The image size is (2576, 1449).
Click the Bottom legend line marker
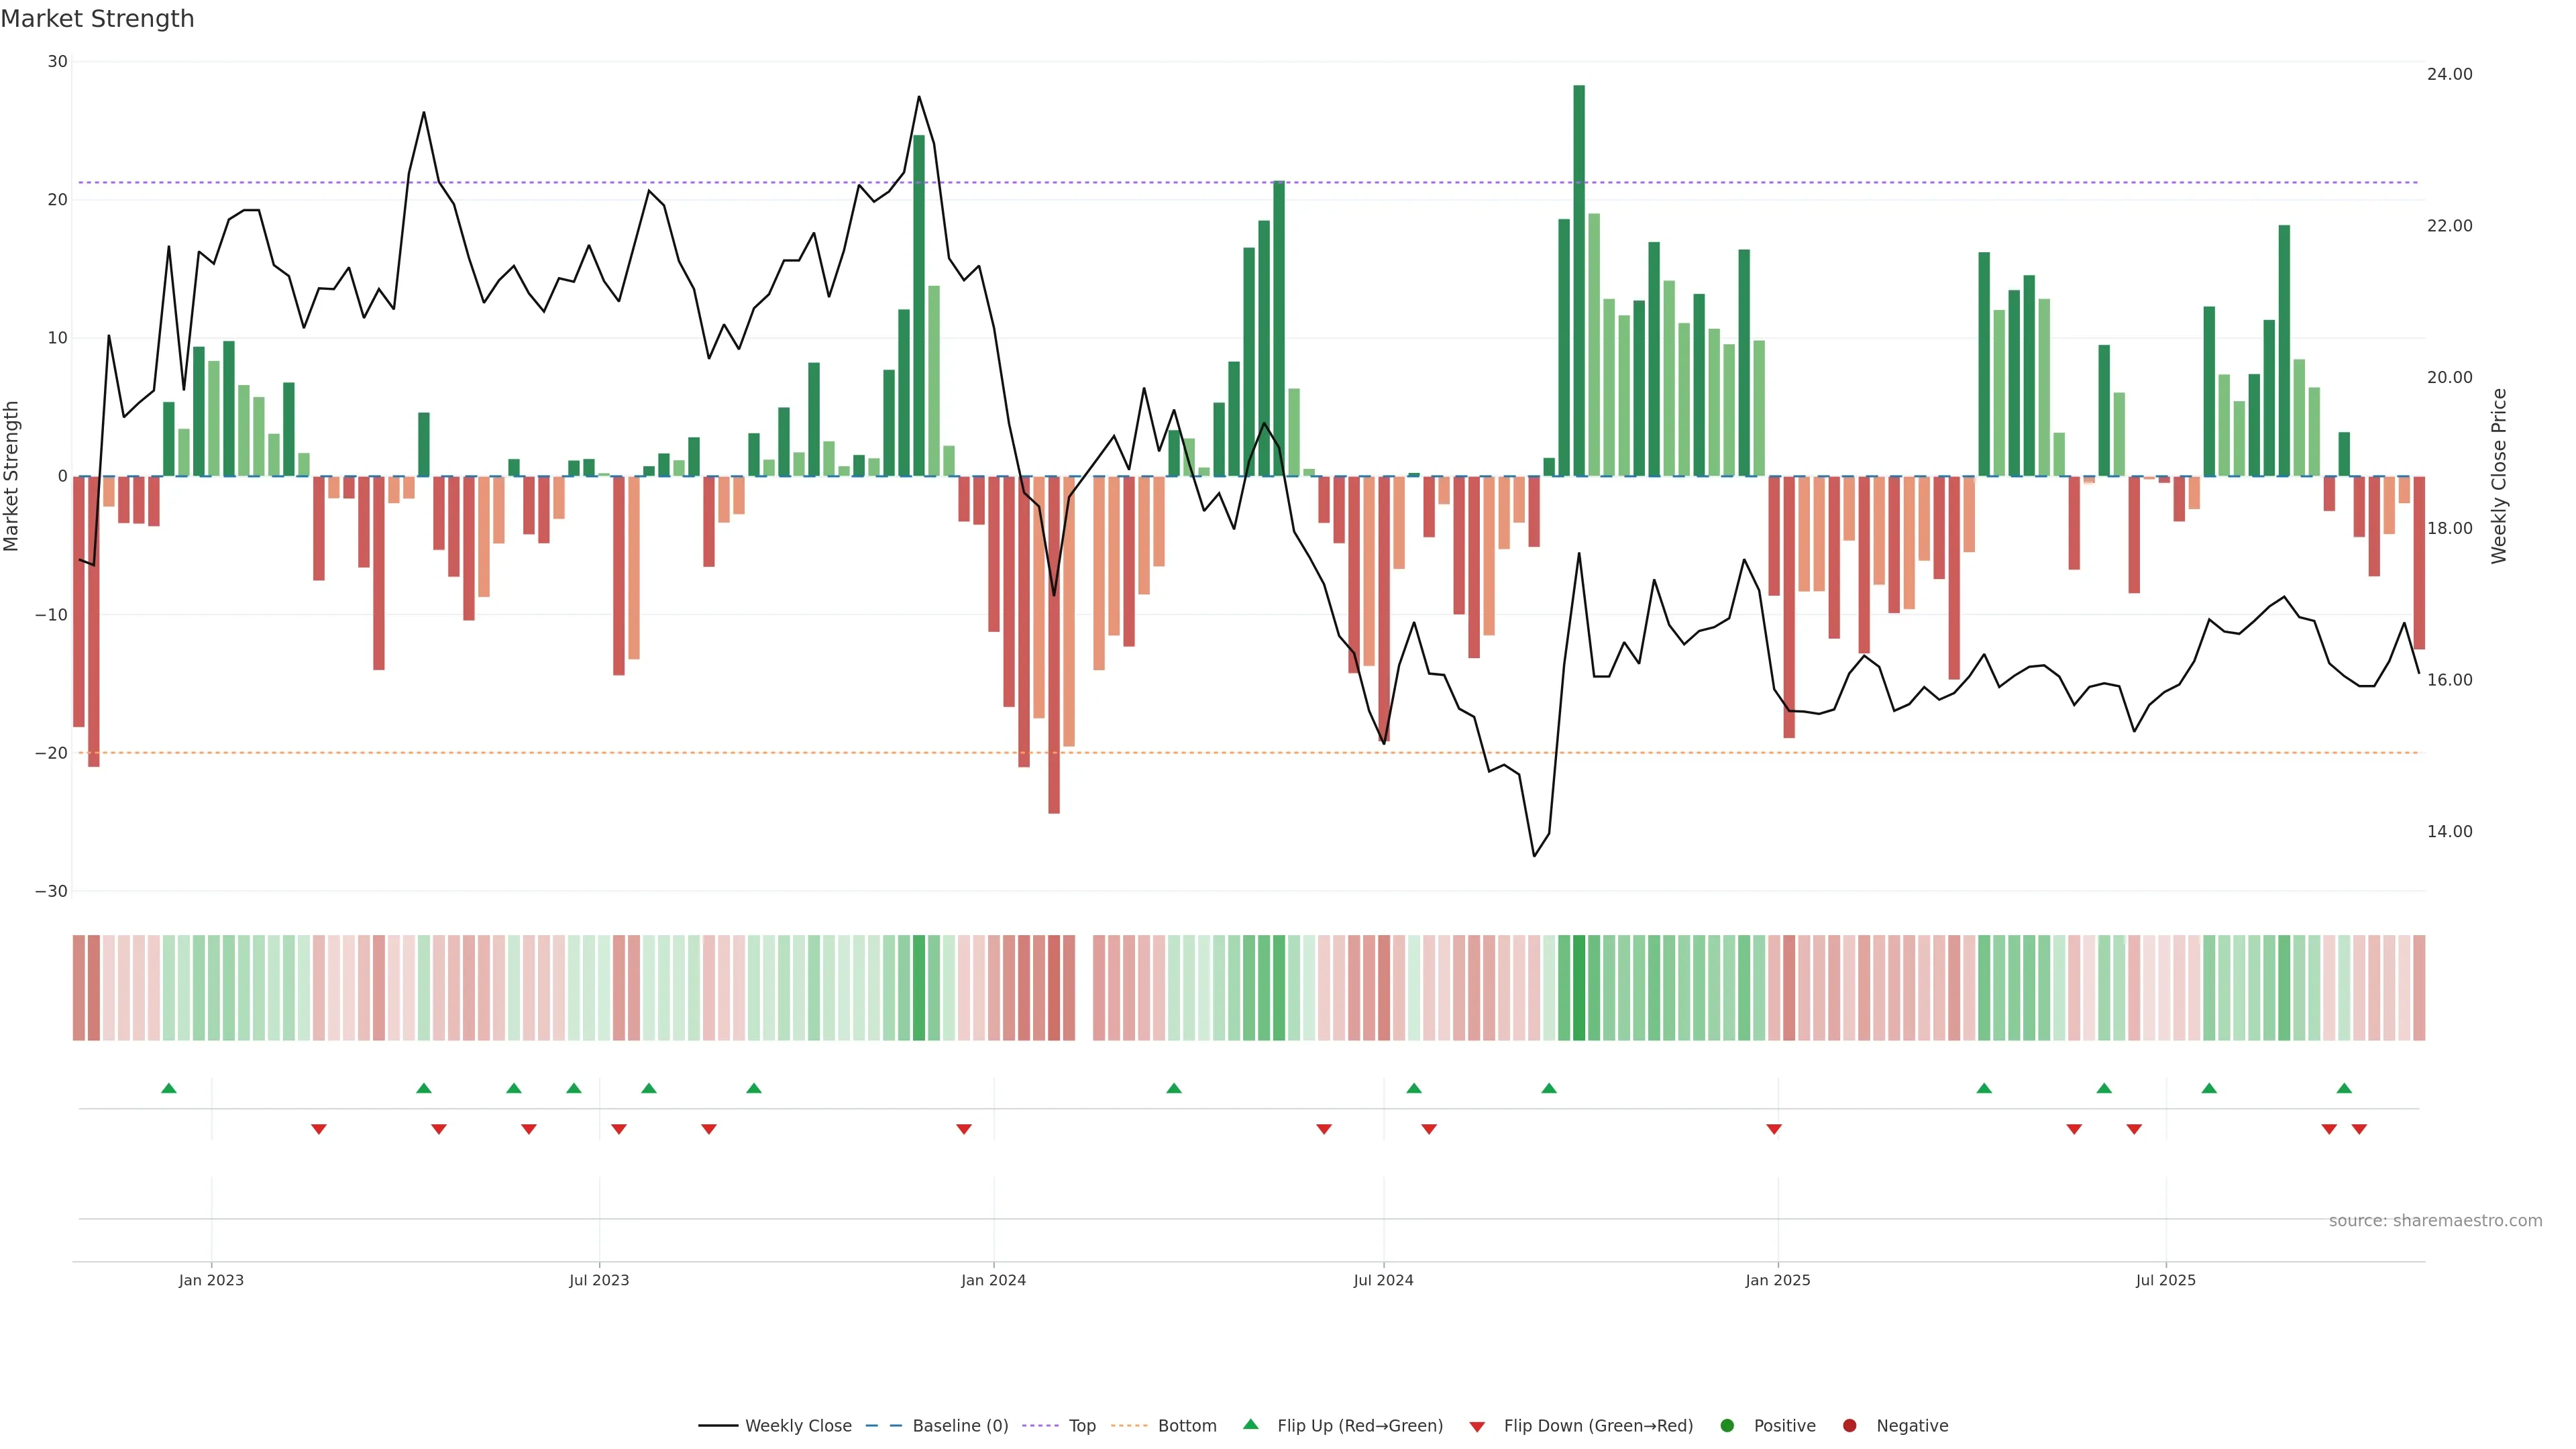click(1129, 1425)
